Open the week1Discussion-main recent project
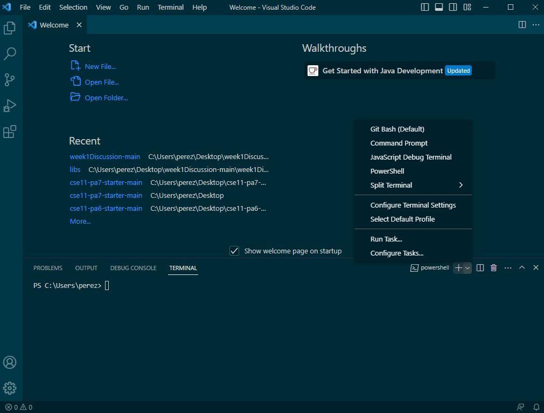This screenshot has height=413, width=544. (x=104, y=157)
